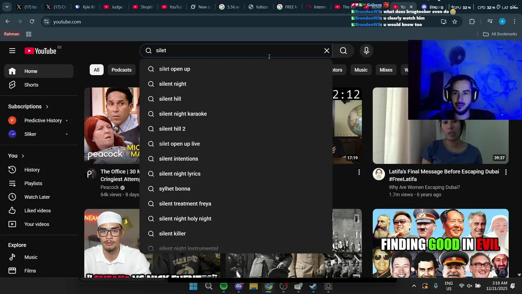Clear the search text with the X icon

pos(327,51)
